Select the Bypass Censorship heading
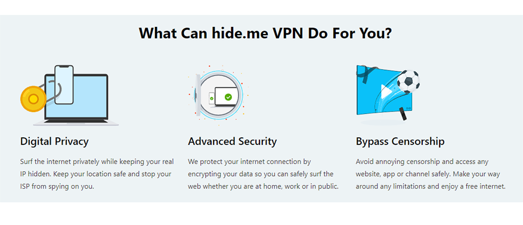The height and width of the screenshot is (225, 523). coord(400,141)
